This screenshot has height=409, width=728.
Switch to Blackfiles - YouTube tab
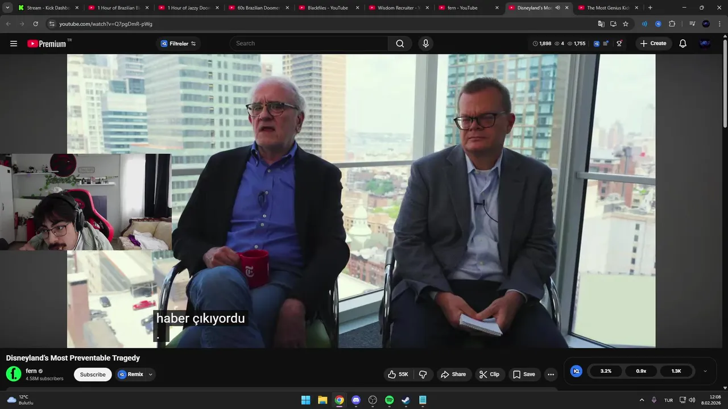329,8
